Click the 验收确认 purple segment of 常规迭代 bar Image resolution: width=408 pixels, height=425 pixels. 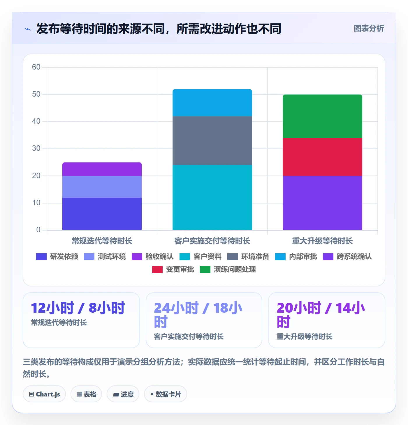tap(102, 169)
